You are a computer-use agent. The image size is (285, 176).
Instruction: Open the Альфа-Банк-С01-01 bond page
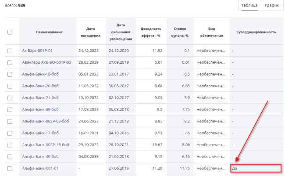(40, 168)
